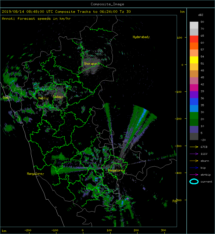Viewport: 215px width, 234px height.
Task: Click the '67CB' legend label
Action: click(x=204, y=147)
